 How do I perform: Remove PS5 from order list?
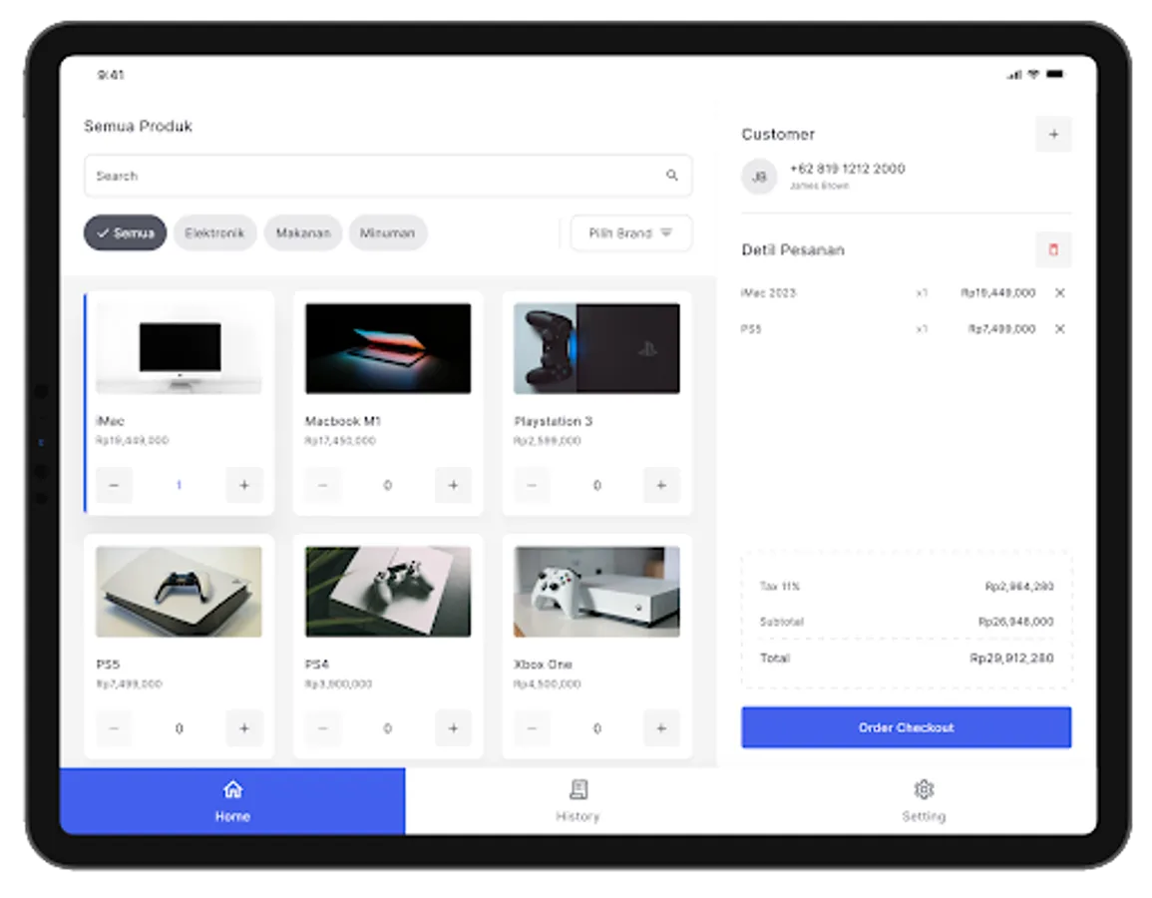[1059, 328]
